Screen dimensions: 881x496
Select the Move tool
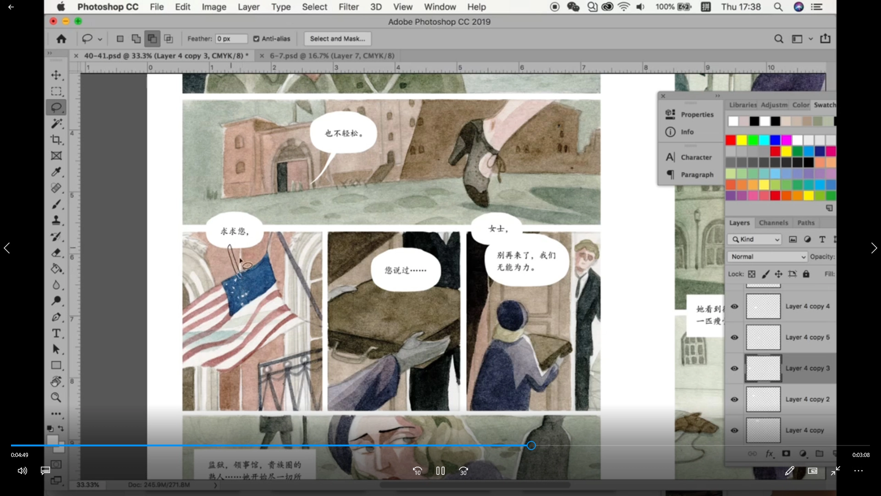coord(56,75)
